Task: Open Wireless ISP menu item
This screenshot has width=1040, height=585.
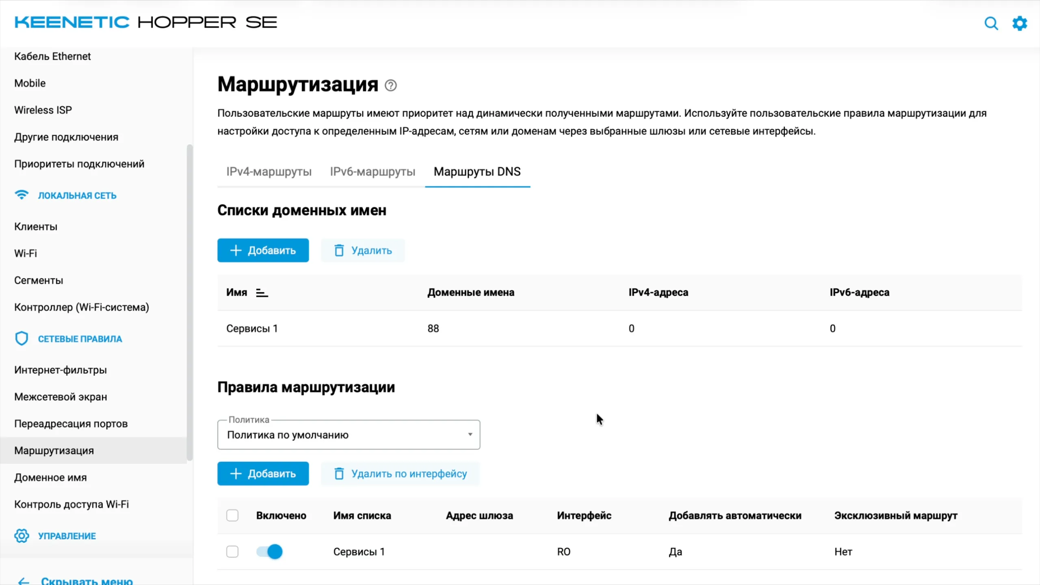Action: click(43, 110)
